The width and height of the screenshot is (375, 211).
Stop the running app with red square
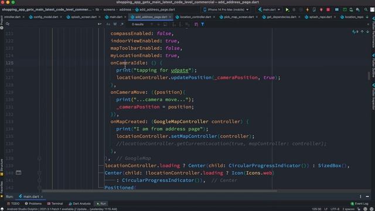point(328,10)
